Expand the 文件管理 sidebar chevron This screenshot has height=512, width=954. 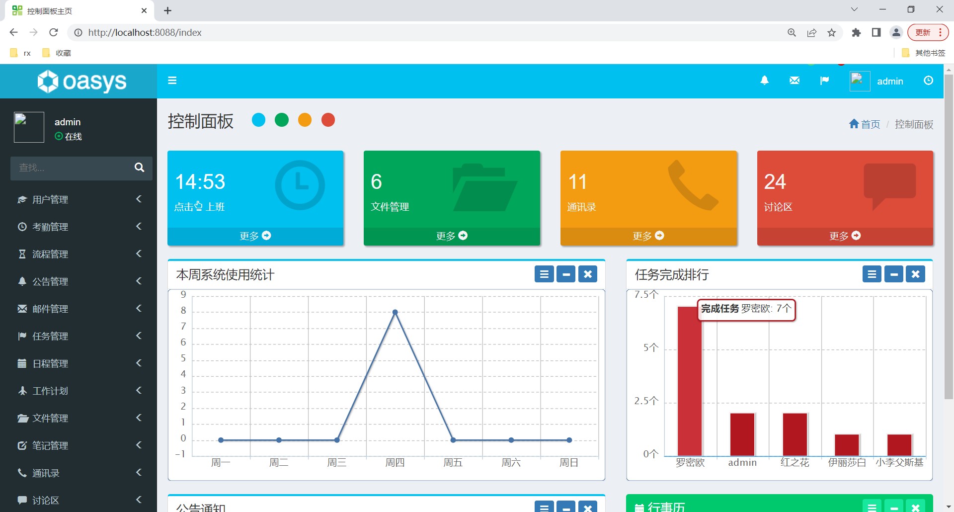coord(139,418)
